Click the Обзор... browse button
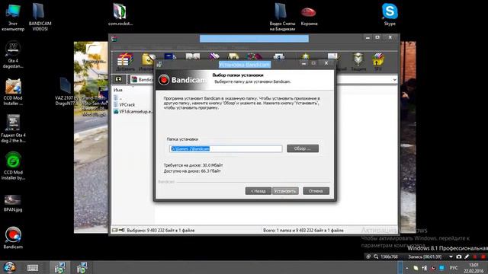 pos(303,148)
